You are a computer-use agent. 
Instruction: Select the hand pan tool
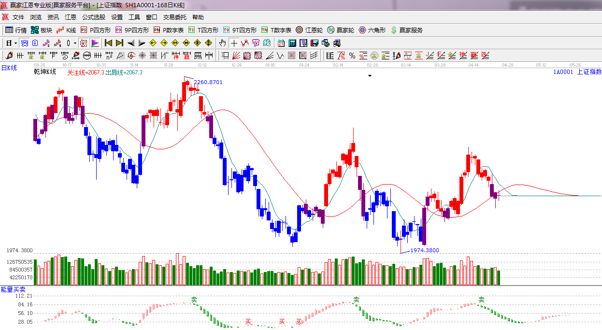coord(223,43)
